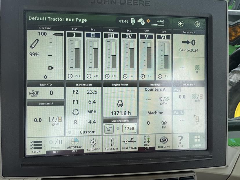Adjust the SCV I flow bar
Screen dimensions: 240x180
(77, 54)
